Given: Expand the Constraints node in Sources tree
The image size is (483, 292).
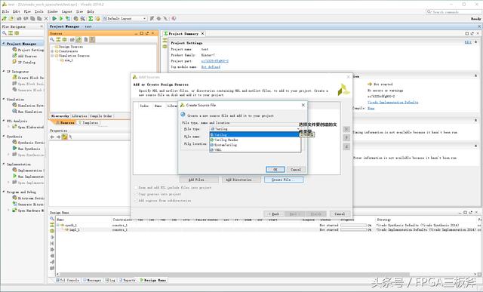Looking at the screenshot, I should (52, 51).
